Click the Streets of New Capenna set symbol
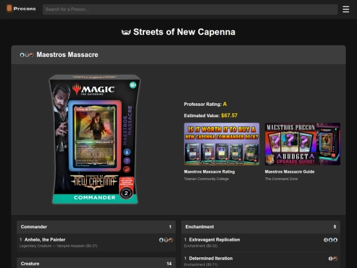This screenshot has height=268, width=357. pos(126,32)
